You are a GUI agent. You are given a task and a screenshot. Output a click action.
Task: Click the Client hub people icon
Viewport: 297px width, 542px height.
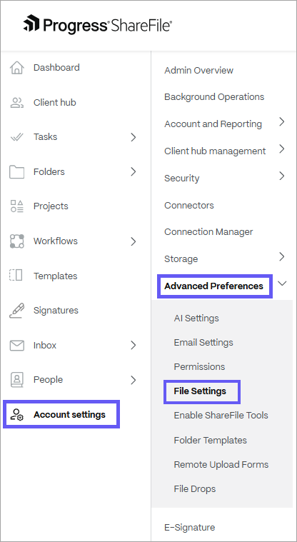[16, 103]
